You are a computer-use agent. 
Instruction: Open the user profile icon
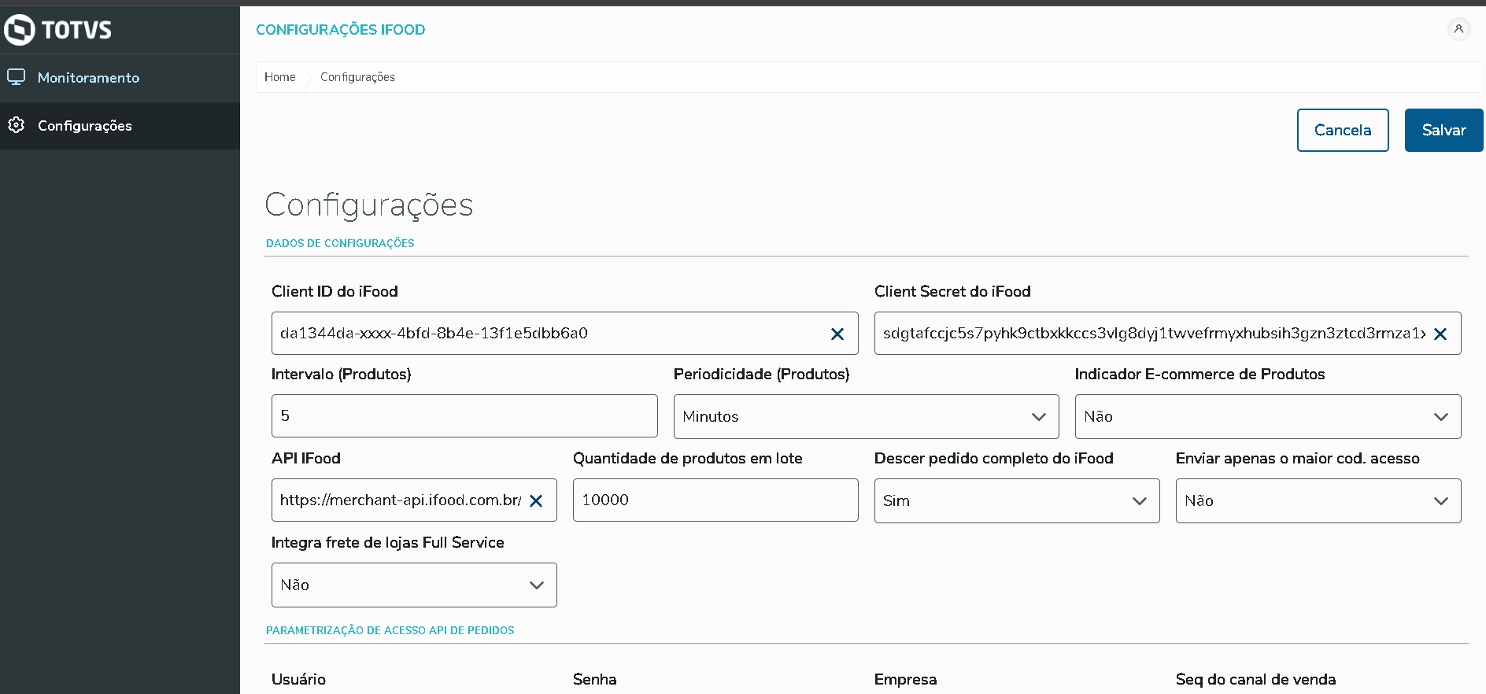click(1458, 29)
